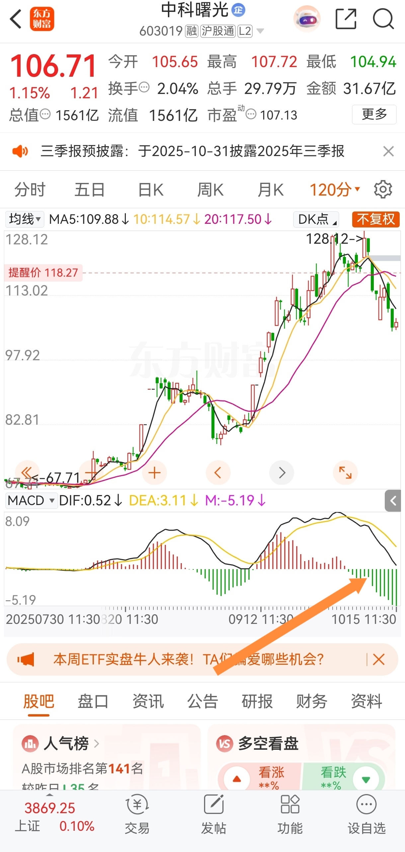This screenshot has width=405, height=852.
Task: Switch to 分时 chart tab
Action: pos(30,190)
